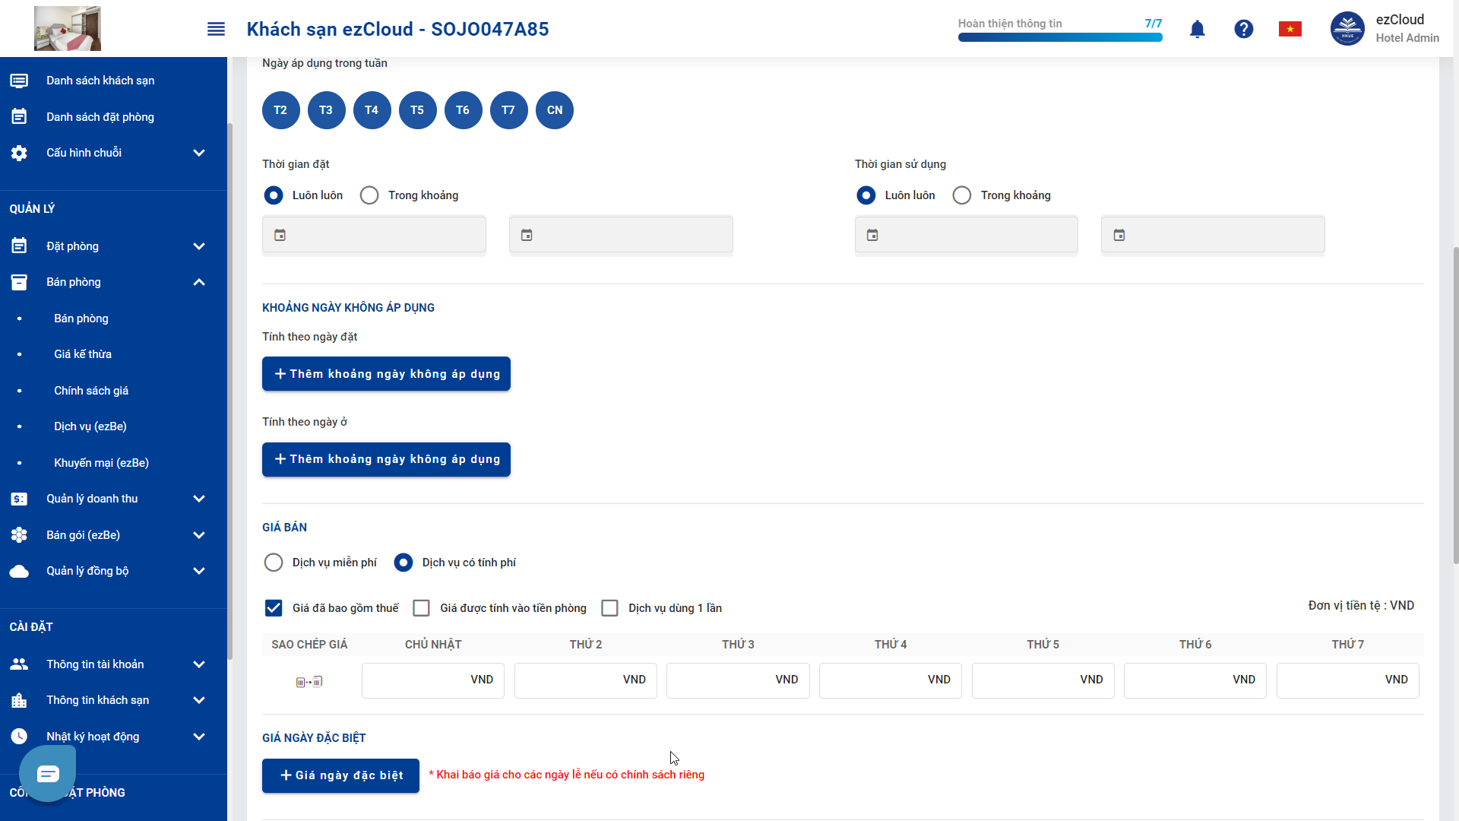This screenshot has width=1459, height=821.
Task: Toggle weekday T7
Action: (508, 110)
